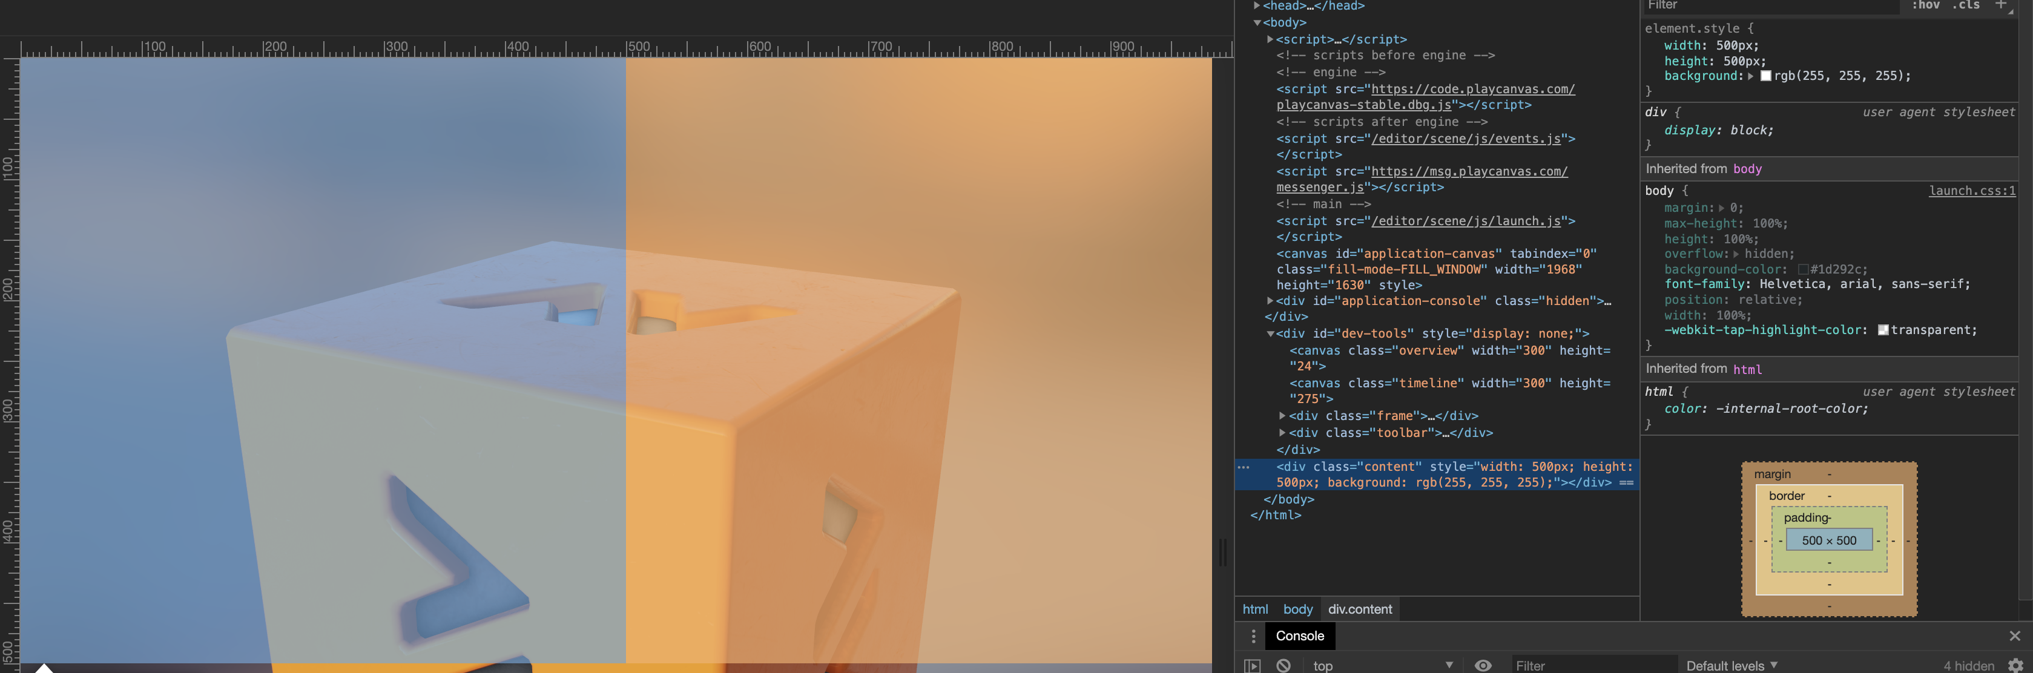2033x673 pixels.
Task: Click the margin label in the box model
Action: pyautogui.click(x=1772, y=474)
